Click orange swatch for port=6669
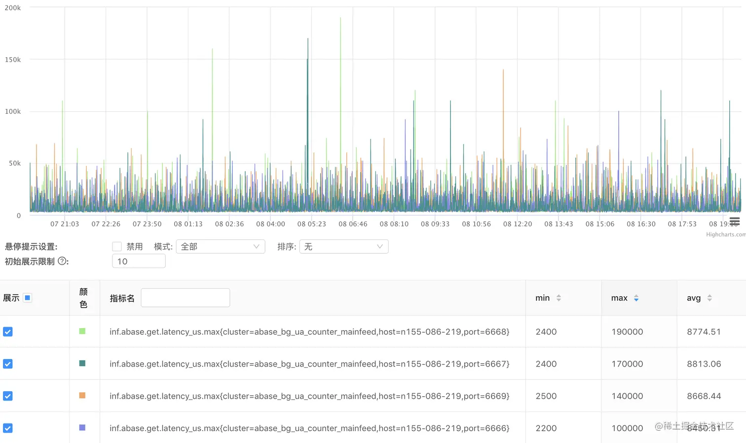The width and height of the screenshot is (746, 443). (82, 395)
